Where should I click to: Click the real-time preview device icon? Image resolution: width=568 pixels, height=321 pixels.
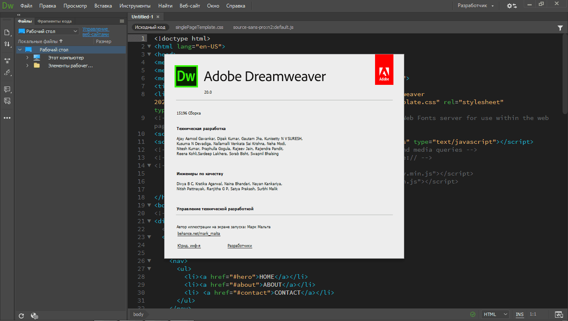click(x=559, y=314)
